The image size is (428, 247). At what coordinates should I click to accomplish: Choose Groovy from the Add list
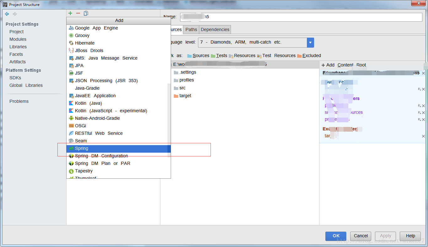[119, 35]
